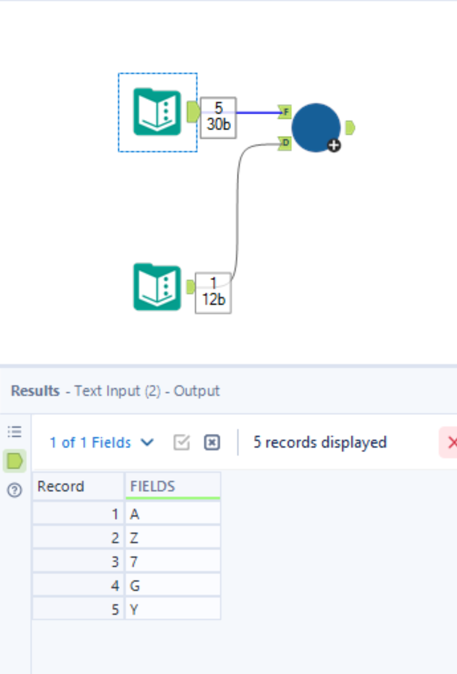The image size is (457, 674).
Task: Select the Results tab header
Action: (x=34, y=391)
